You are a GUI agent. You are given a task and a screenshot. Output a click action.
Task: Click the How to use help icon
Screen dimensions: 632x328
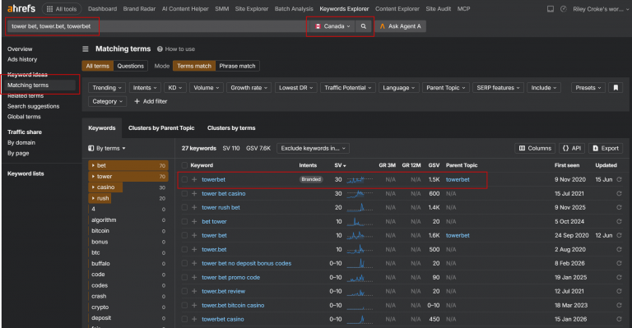tap(160, 49)
